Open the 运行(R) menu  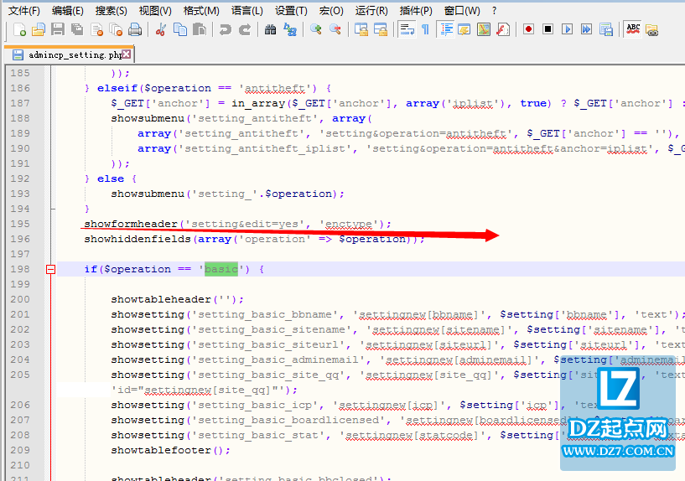[371, 11]
